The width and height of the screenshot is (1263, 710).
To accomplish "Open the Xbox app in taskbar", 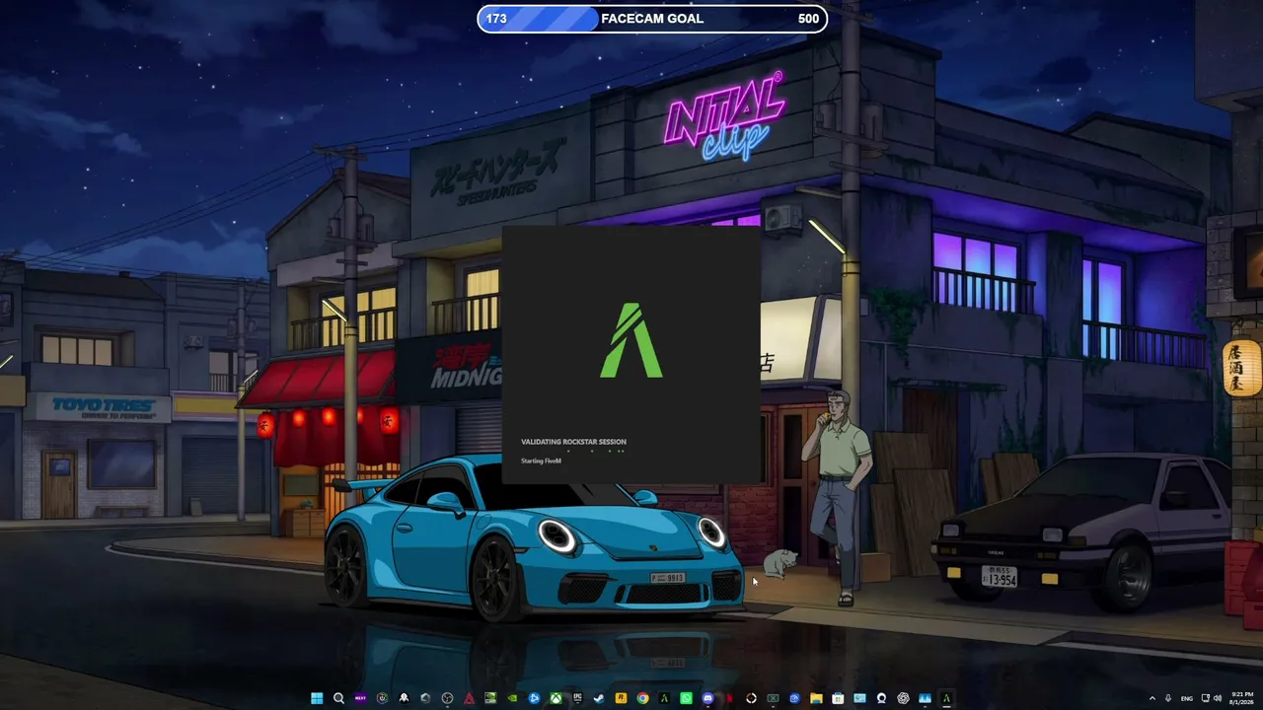I will [556, 698].
